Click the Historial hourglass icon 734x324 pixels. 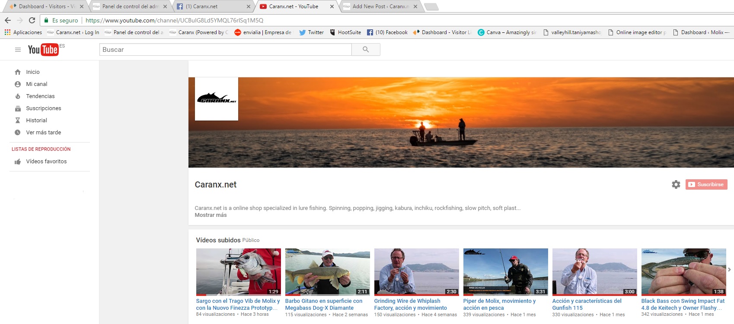click(x=18, y=121)
